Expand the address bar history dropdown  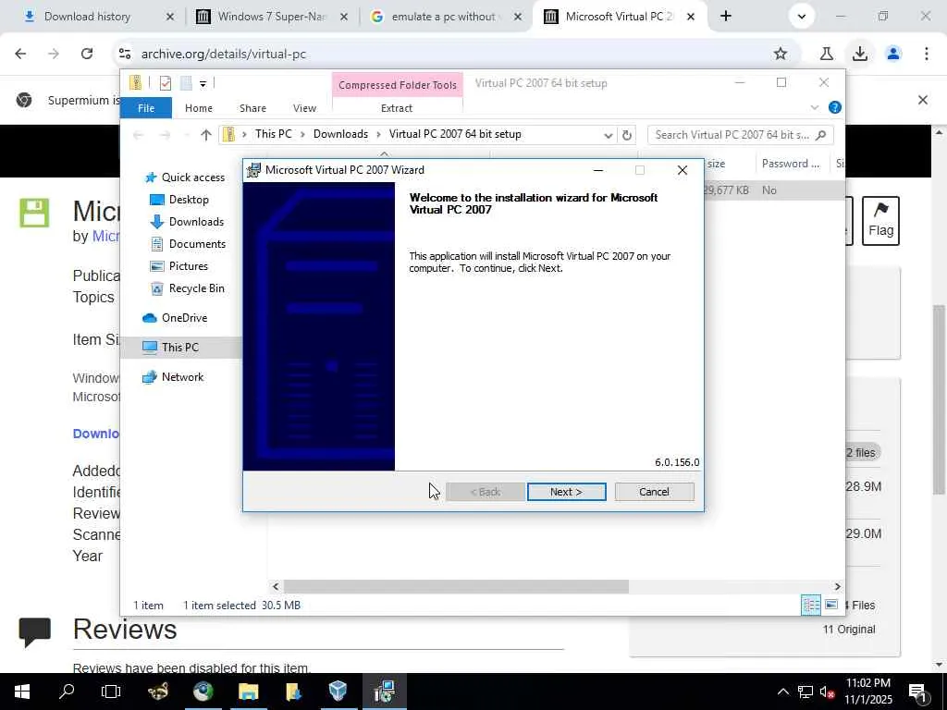pos(609,135)
